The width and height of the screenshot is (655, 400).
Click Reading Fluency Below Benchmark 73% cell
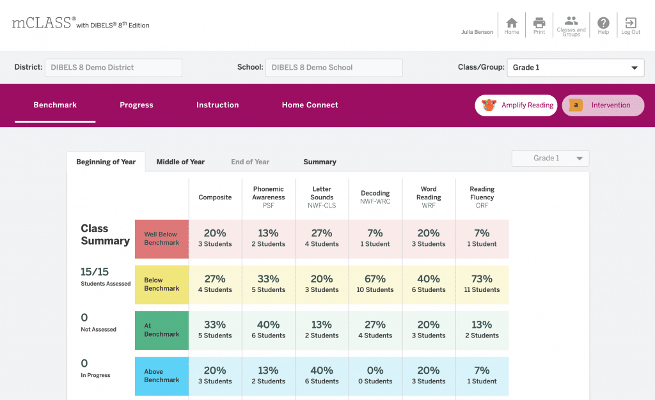click(x=482, y=285)
